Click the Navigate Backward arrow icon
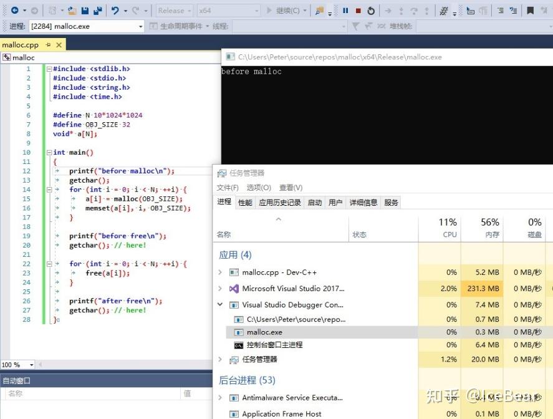The width and height of the screenshot is (553, 419). tap(14, 10)
